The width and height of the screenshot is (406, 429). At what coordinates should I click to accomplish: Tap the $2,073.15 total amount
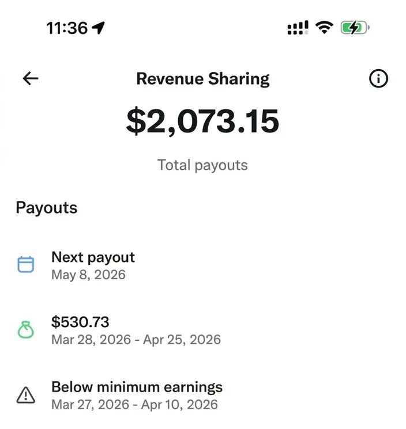(x=203, y=121)
